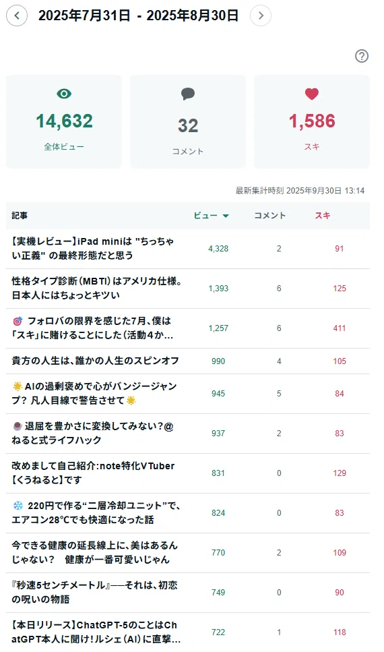Sort the table by スキ column header
Viewport: 384px width, 652px height.
pyautogui.click(x=323, y=215)
